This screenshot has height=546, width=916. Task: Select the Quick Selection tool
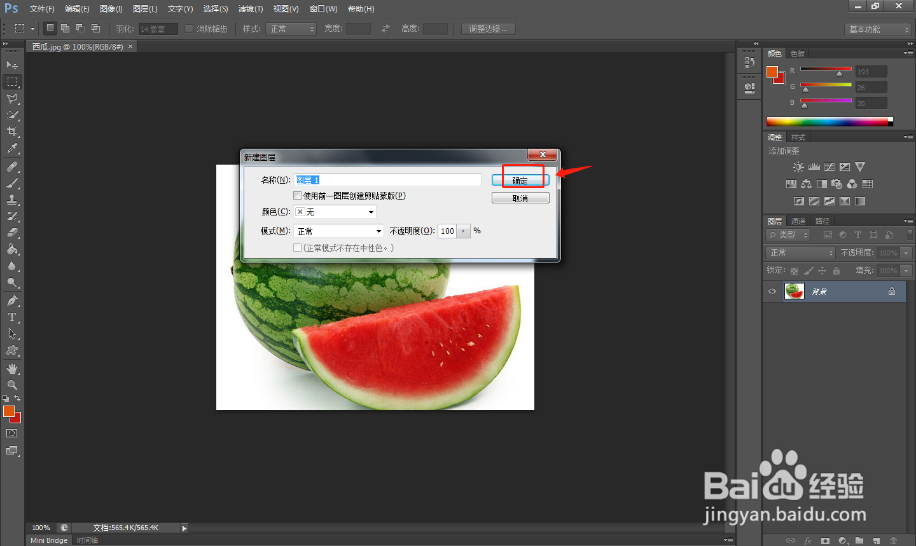point(12,115)
